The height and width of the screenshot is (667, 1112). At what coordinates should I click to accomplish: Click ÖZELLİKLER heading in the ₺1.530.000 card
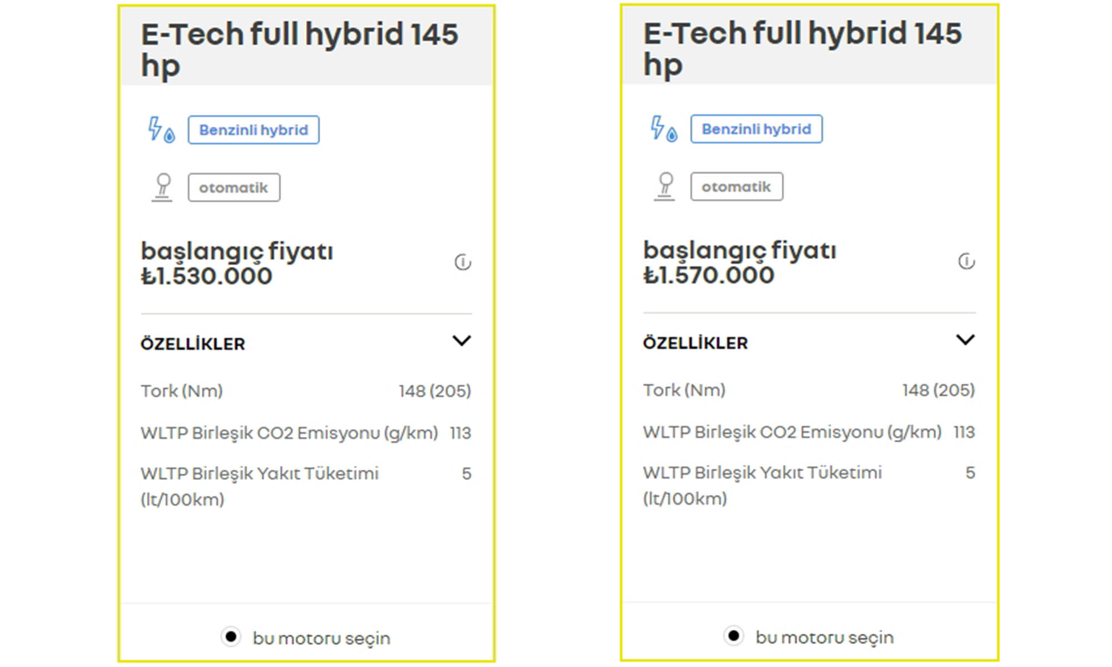(193, 344)
